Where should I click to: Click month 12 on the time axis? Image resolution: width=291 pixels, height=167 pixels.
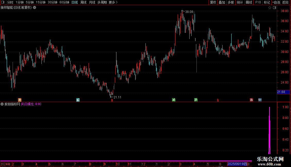tap(143, 164)
